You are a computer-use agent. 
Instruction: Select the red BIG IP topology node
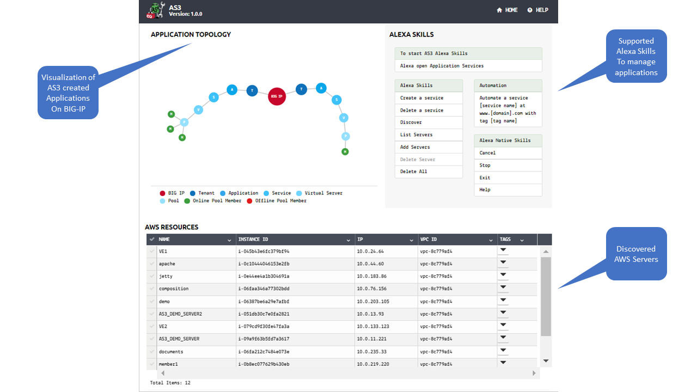pos(277,96)
